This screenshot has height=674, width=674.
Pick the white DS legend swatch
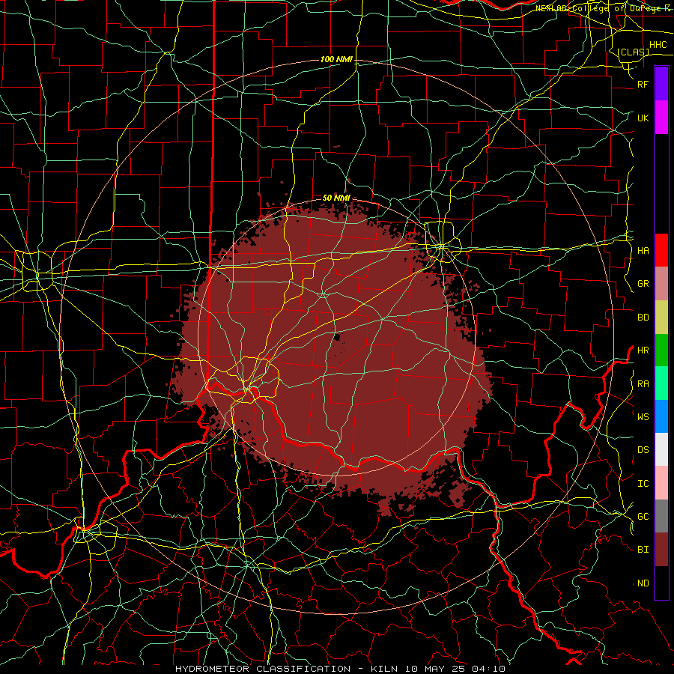click(661, 449)
